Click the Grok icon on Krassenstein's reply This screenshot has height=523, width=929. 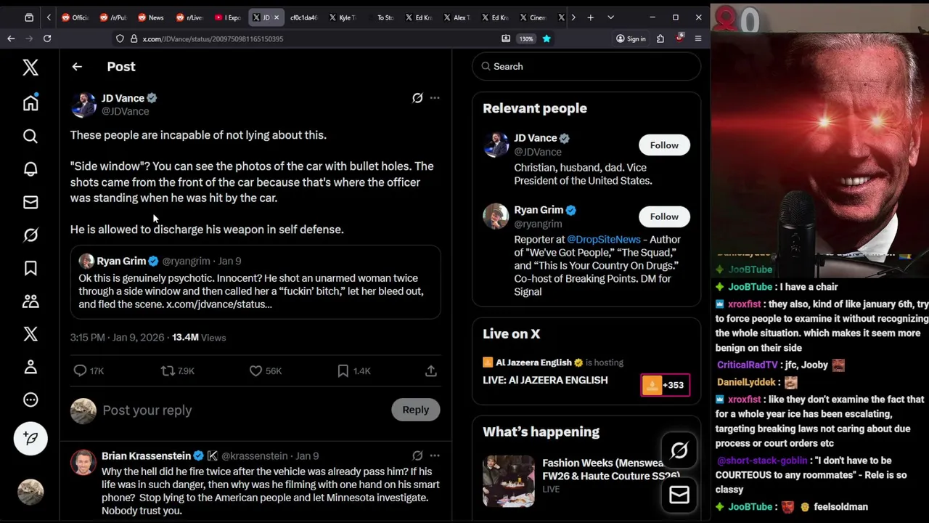(x=417, y=455)
